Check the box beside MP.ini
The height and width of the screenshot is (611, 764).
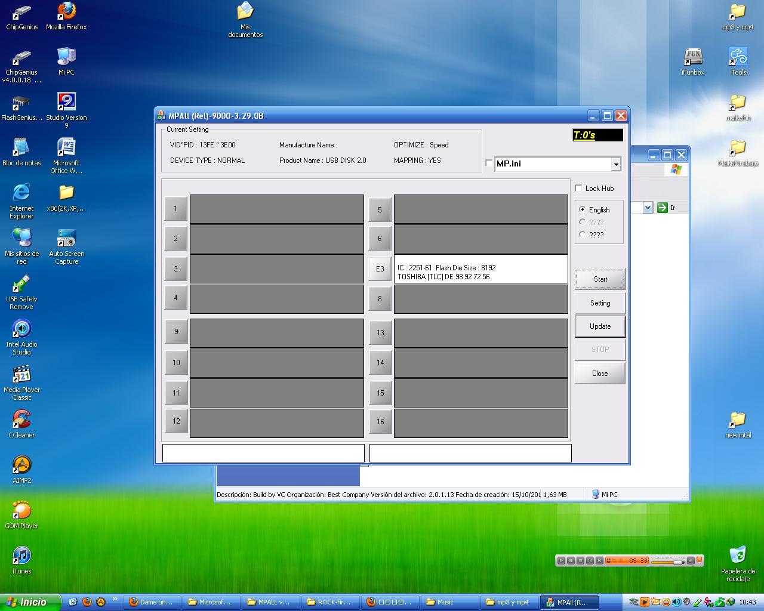coord(489,163)
